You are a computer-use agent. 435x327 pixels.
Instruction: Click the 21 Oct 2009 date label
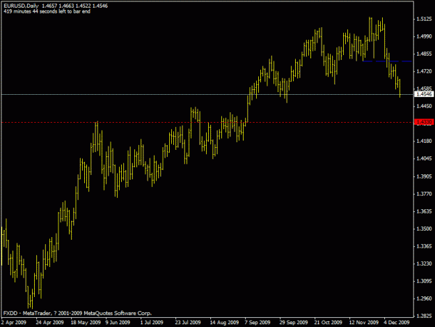(x=328, y=322)
